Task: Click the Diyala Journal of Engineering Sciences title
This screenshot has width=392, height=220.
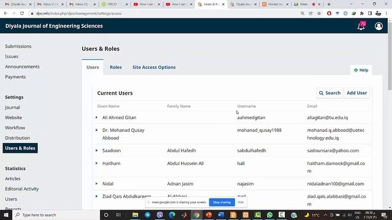Action: click(54, 26)
